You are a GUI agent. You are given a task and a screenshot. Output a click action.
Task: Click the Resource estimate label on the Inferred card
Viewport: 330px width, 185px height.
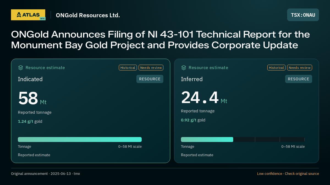(x=208, y=68)
